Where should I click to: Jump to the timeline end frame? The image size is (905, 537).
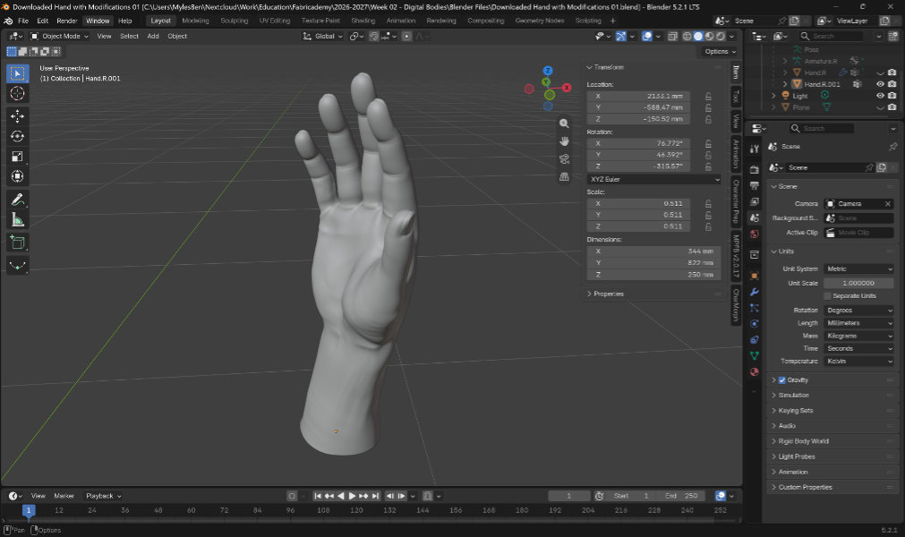[x=375, y=496]
